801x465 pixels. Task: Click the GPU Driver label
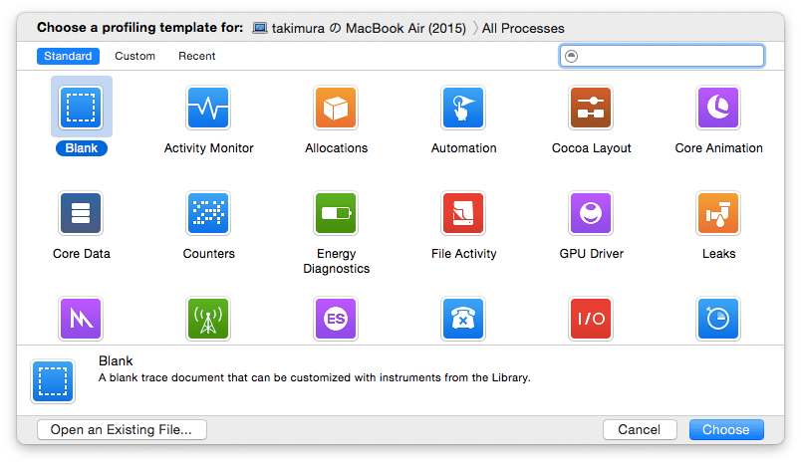pos(591,254)
